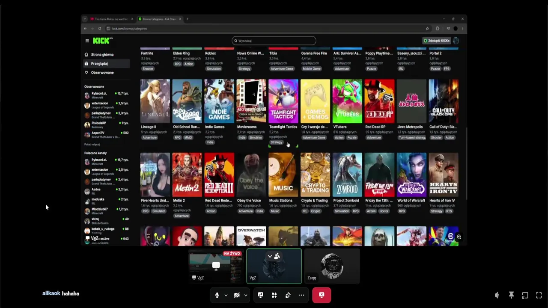Open the Old School RuneScape category cover

187,101
